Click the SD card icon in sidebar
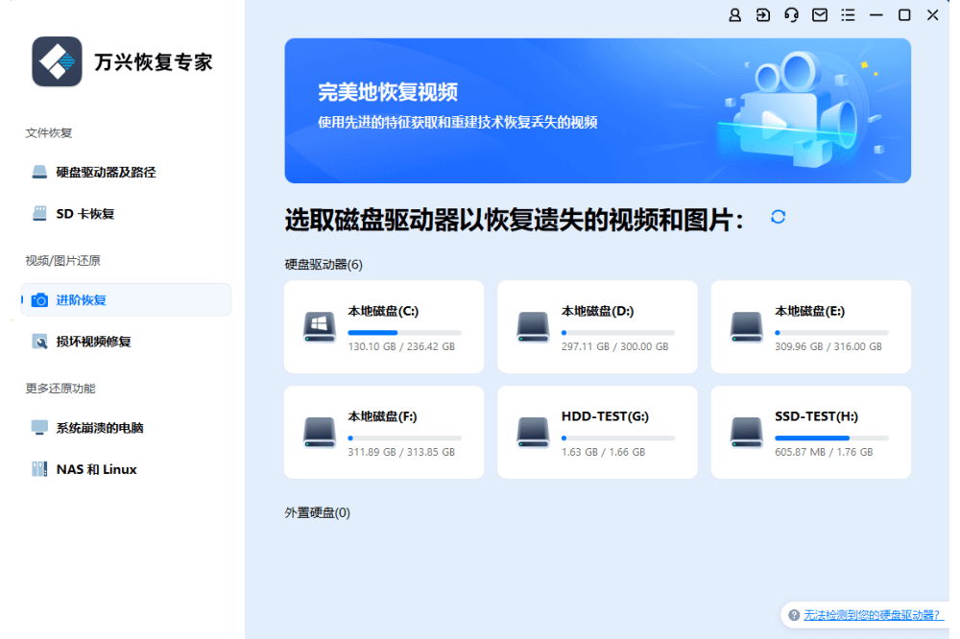 39,214
